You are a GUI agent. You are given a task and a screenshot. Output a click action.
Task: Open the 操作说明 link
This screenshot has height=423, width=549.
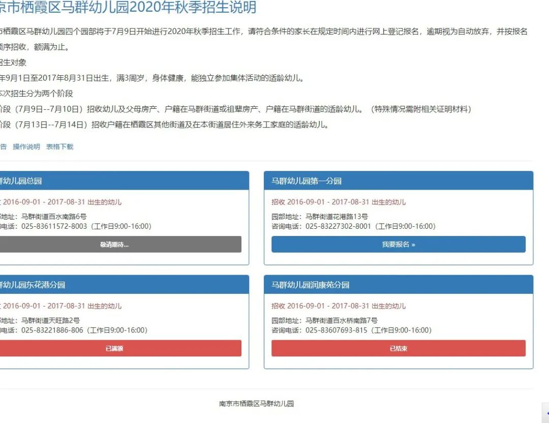click(x=26, y=147)
